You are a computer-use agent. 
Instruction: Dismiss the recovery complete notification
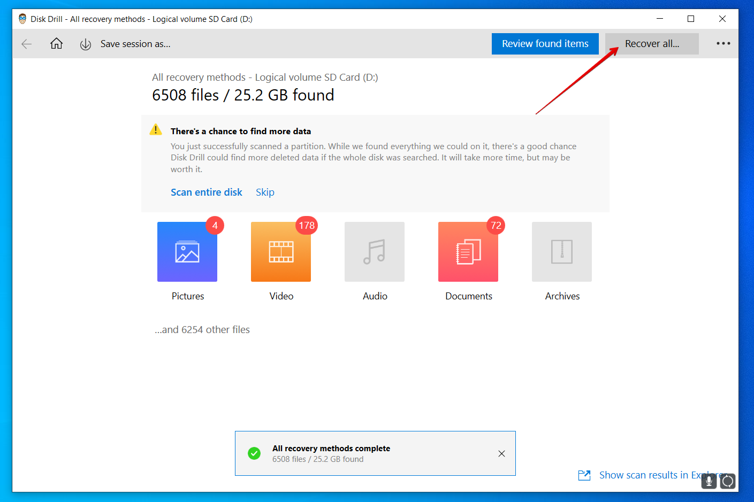(501, 453)
